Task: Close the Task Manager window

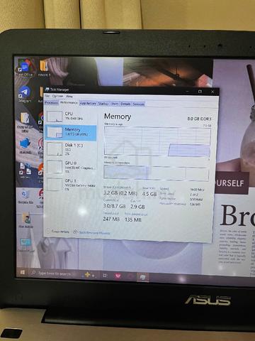Action: [212, 92]
